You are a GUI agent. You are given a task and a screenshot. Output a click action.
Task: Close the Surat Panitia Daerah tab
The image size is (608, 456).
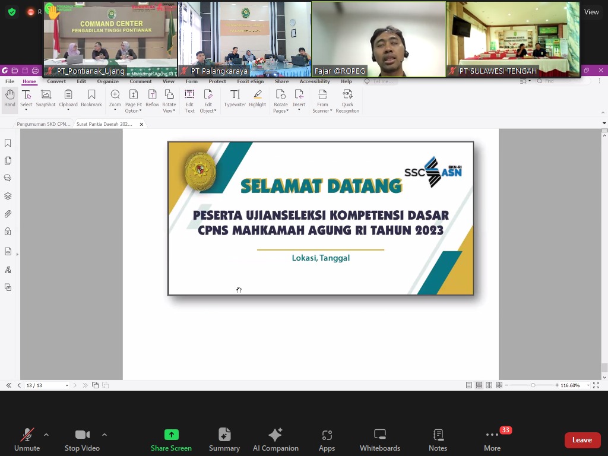pos(141,124)
